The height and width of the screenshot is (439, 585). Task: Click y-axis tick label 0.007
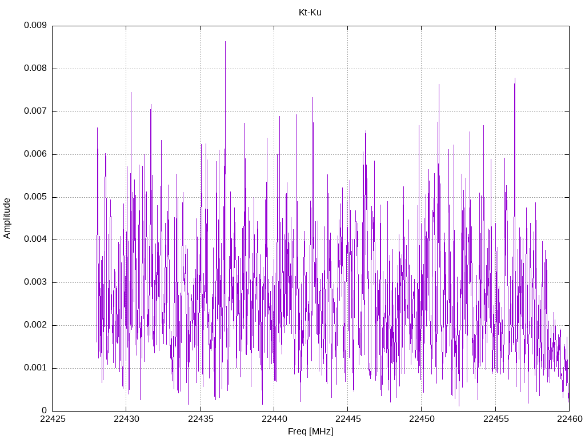click(x=35, y=111)
